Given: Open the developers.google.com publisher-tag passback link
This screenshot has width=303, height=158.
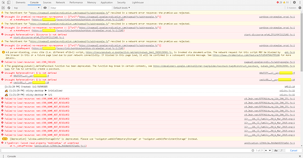Looking at the screenshot, I should [206, 66].
